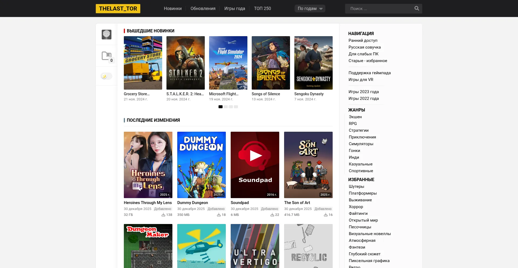Open the Recyclic poster

click(x=308, y=246)
